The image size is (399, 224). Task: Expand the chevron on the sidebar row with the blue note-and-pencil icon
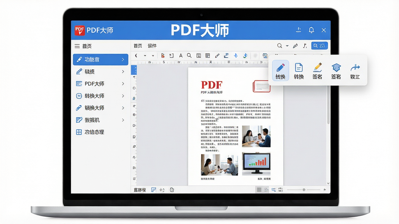123,120
